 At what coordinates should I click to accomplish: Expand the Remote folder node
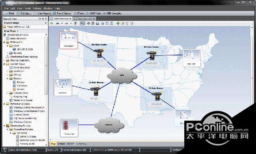coord(7,53)
